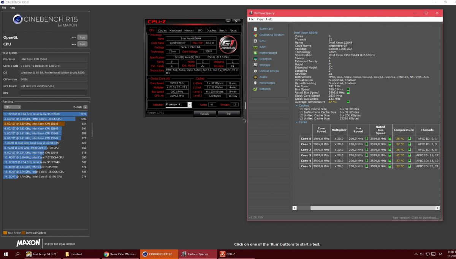Switch to Chrome Xeon X56xx taskbar item
The height and width of the screenshot is (259, 456).
click(120, 254)
